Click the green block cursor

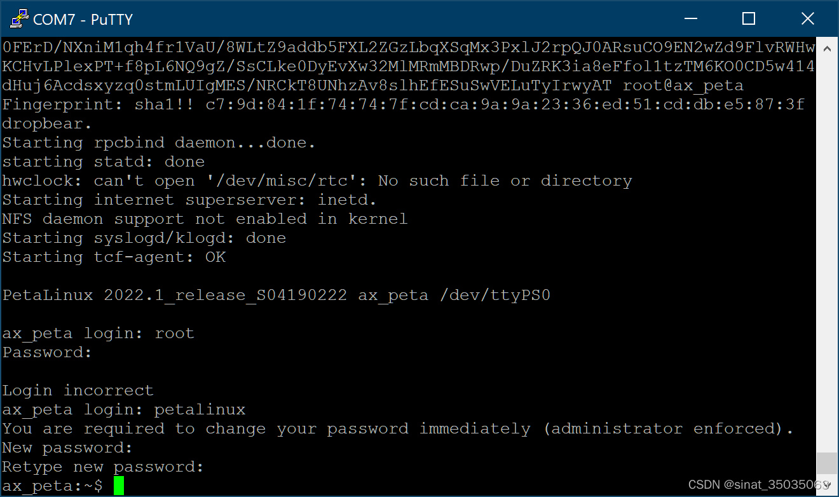119,484
